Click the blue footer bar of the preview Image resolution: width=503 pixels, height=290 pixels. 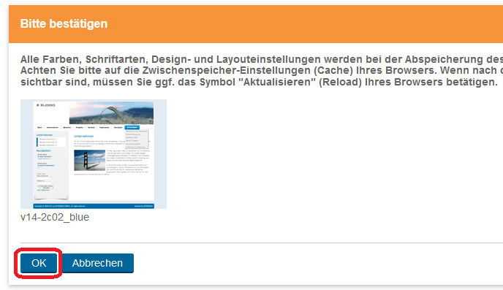(94, 206)
